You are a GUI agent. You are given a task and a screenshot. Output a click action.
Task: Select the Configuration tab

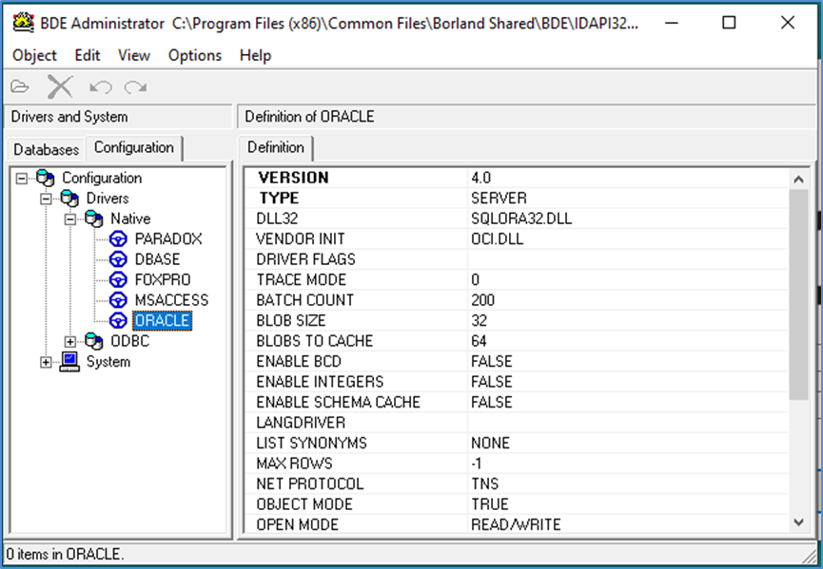click(134, 148)
